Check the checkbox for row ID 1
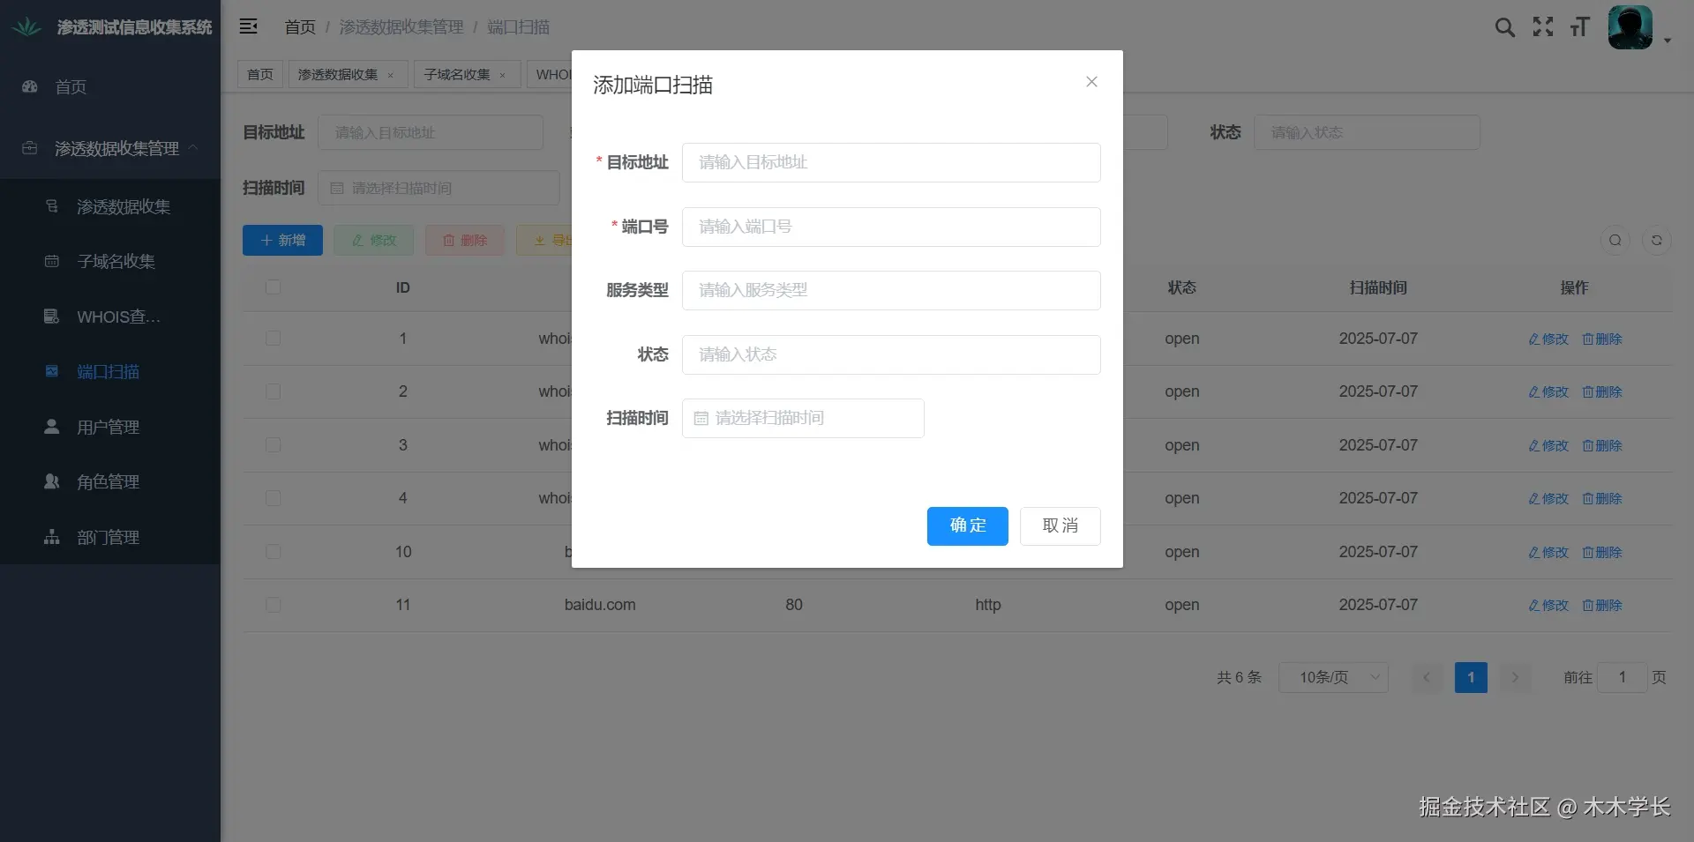Viewport: 1694px width, 842px height. click(x=274, y=339)
